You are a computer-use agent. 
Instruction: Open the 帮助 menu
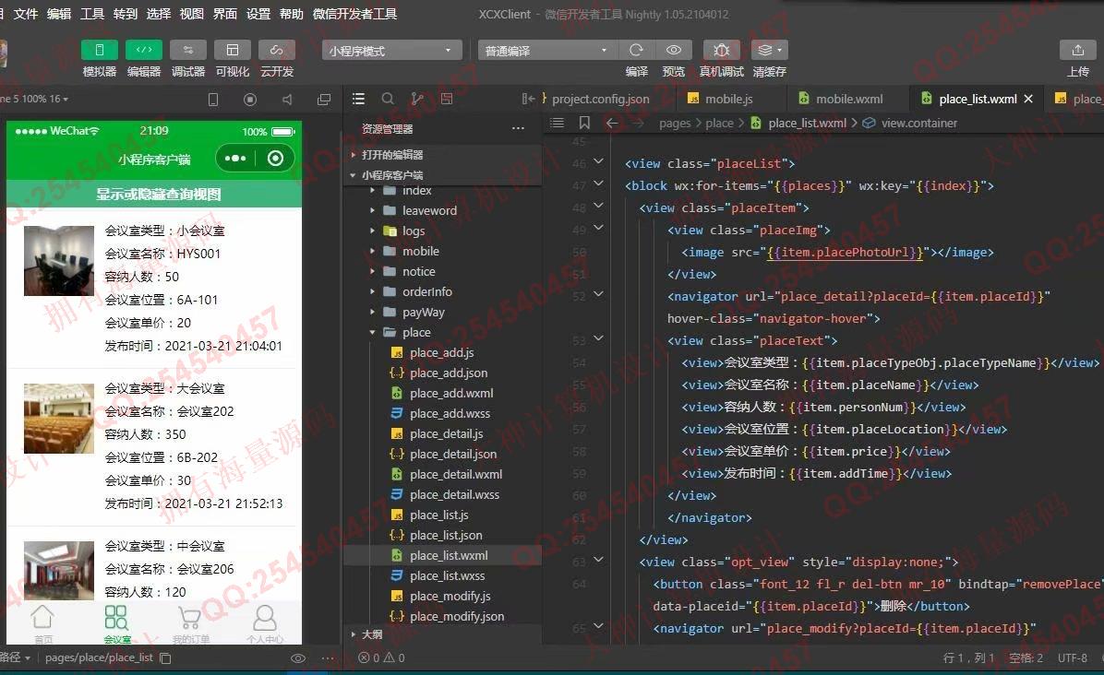tap(292, 14)
